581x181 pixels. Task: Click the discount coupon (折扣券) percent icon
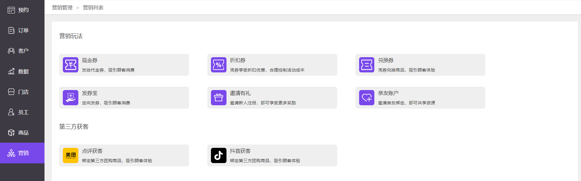point(219,65)
